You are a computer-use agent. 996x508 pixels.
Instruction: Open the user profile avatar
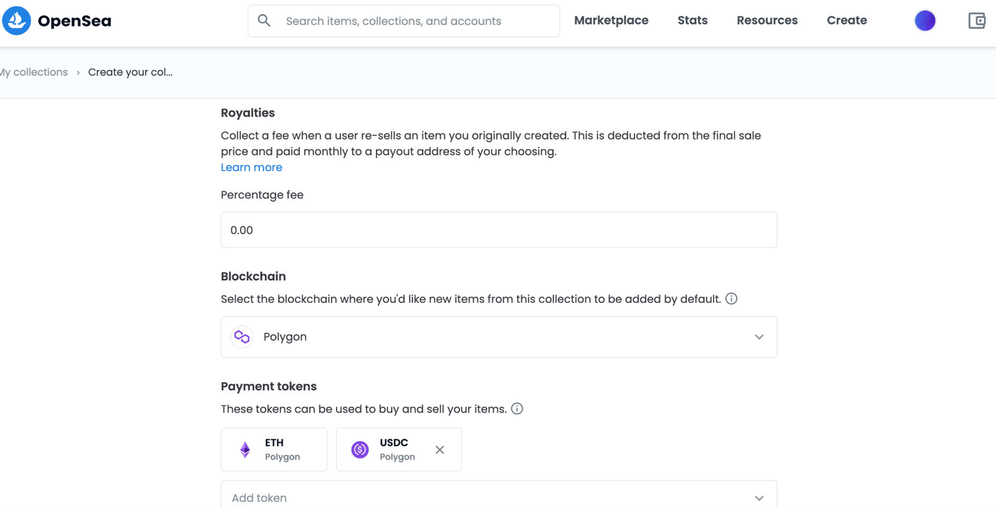click(x=925, y=21)
